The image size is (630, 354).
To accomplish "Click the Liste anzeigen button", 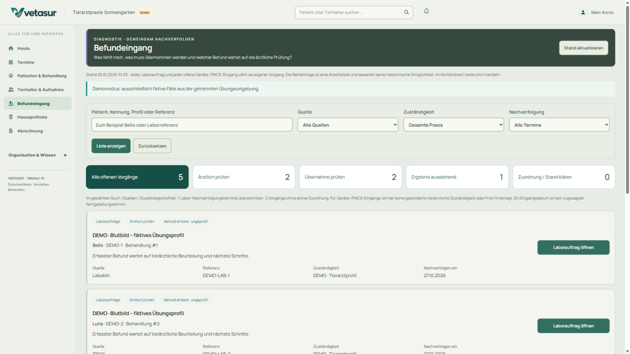I will pyautogui.click(x=111, y=146).
